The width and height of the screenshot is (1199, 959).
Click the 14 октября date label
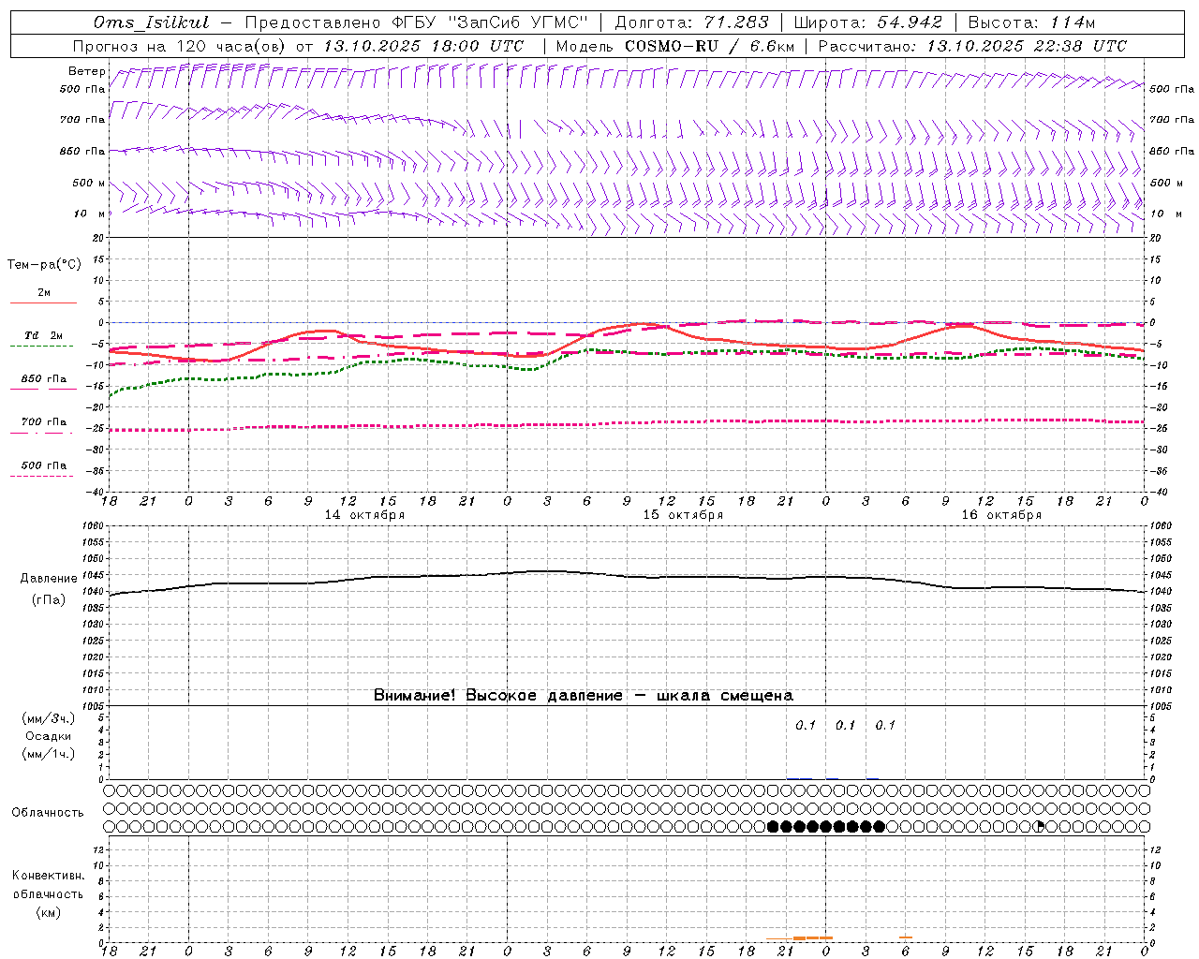coord(364,515)
